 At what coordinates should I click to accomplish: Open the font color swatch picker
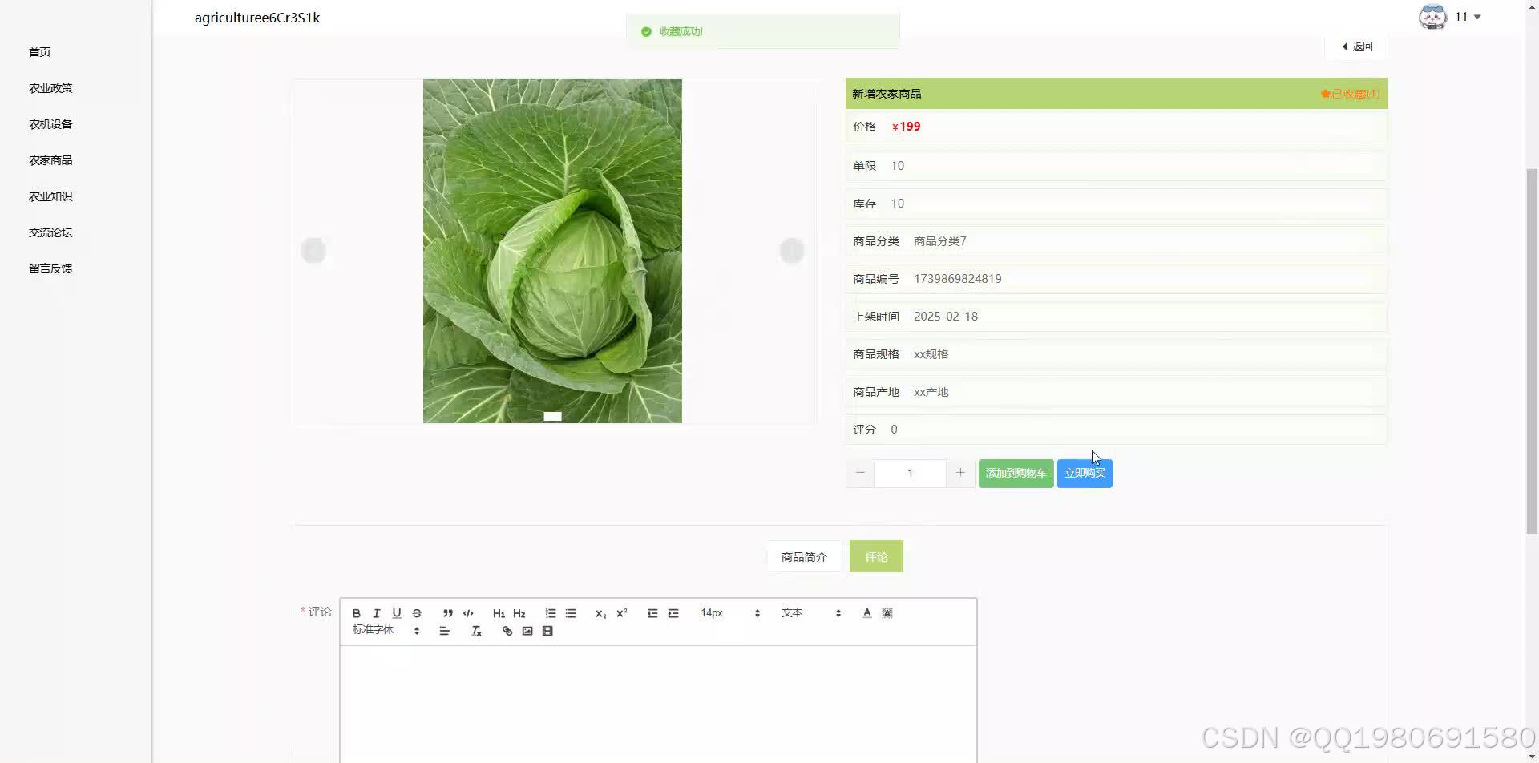click(x=866, y=612)
